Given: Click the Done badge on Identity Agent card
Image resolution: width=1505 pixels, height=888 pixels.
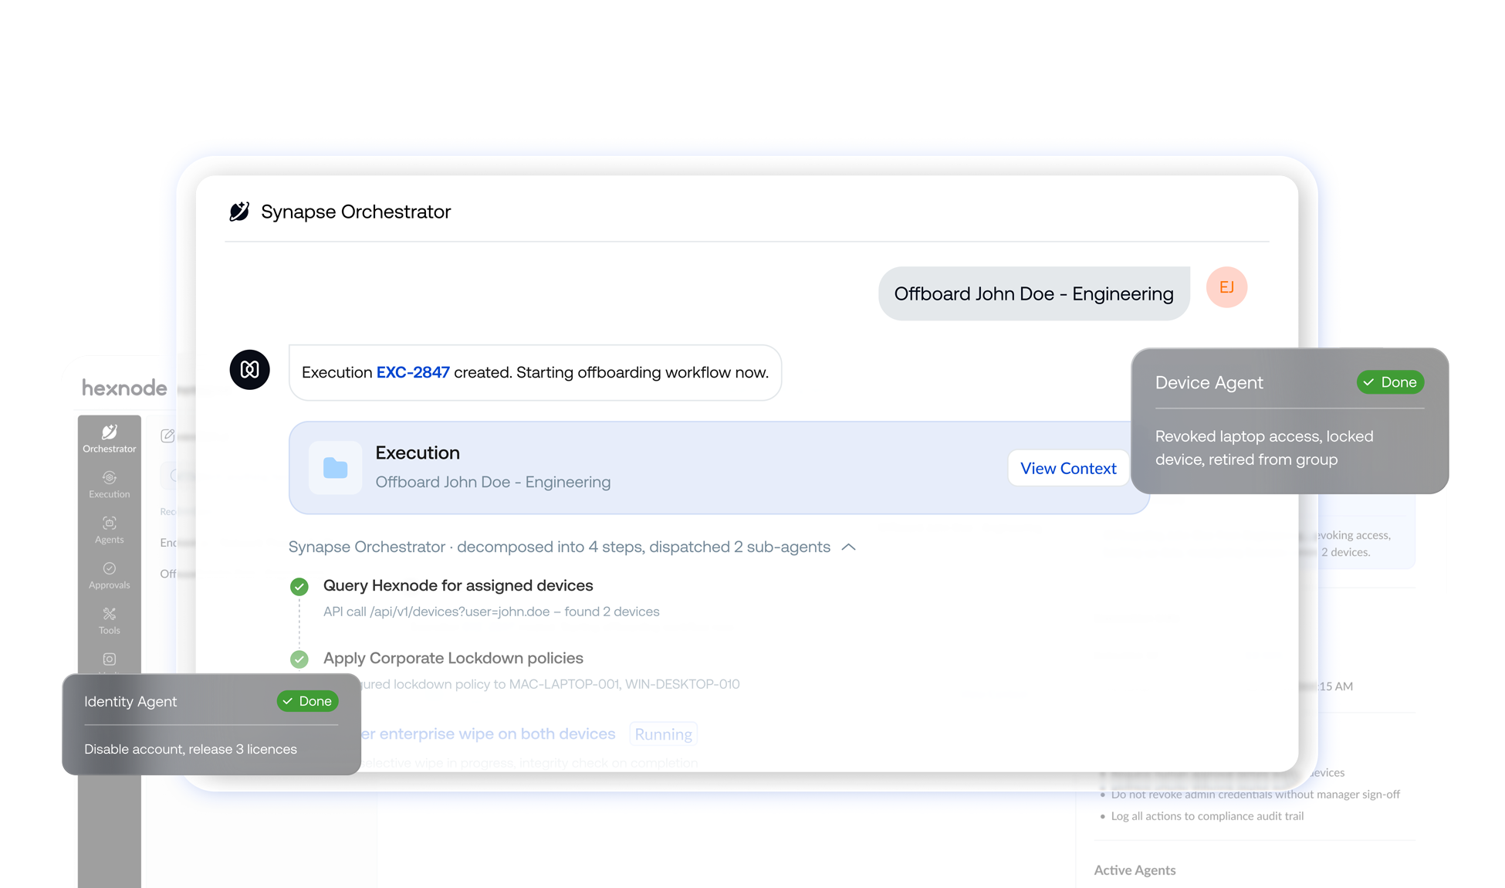Looking at the screenshot, I should coord(307,701).
